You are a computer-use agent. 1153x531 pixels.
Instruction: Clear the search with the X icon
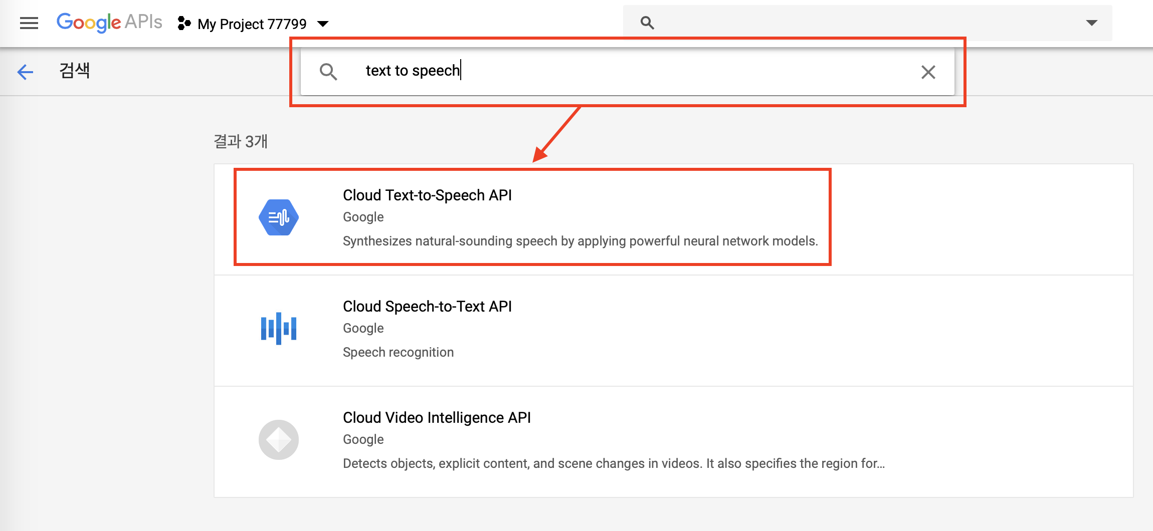(928, 72)
